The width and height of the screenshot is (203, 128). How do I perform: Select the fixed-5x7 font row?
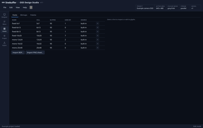pos(58,23)
